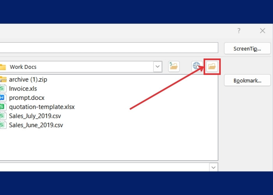Viewport: 273px width, 195px height.
Task: Open the ScreenTip button
Action: [x=247, y=48]
